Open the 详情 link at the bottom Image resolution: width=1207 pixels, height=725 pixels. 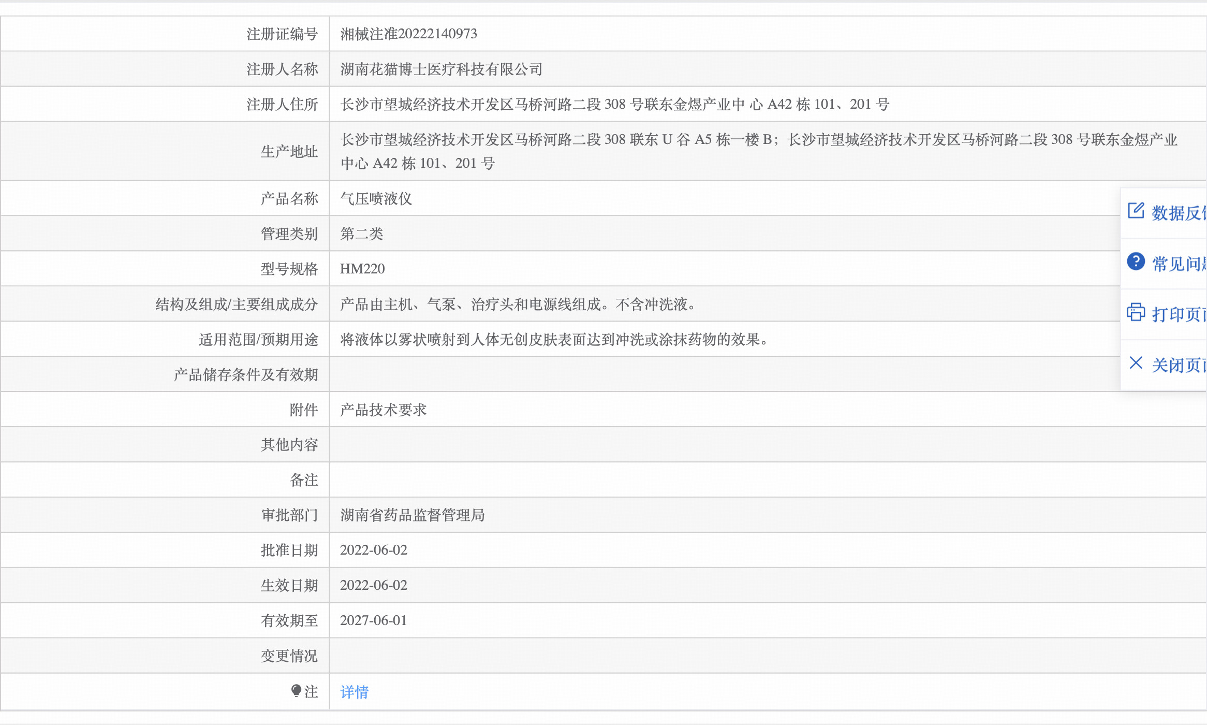click(x=354, y=691)
